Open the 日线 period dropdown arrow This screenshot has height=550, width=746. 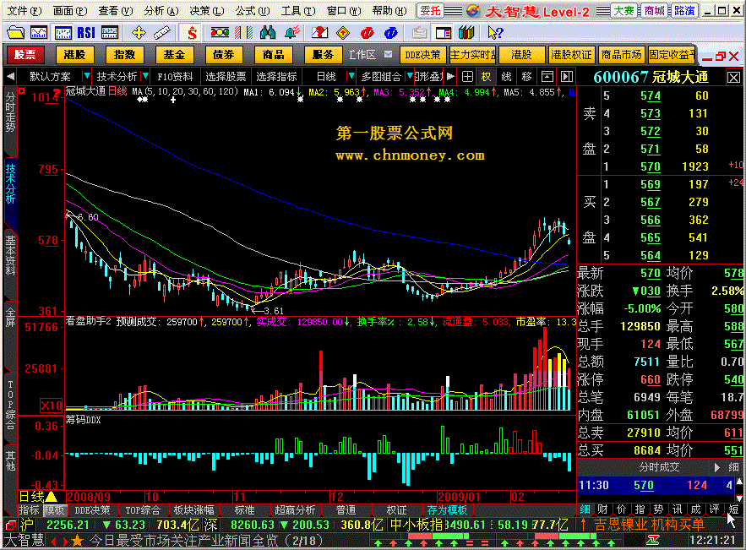[x=351, y=76]
